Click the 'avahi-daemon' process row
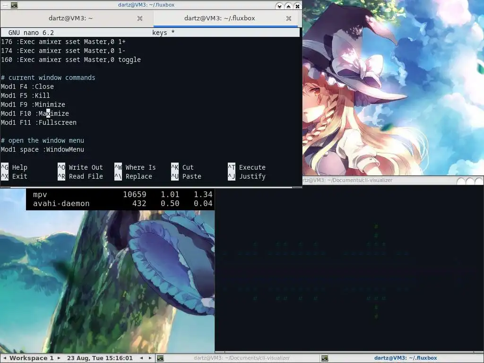 [122, 203]
